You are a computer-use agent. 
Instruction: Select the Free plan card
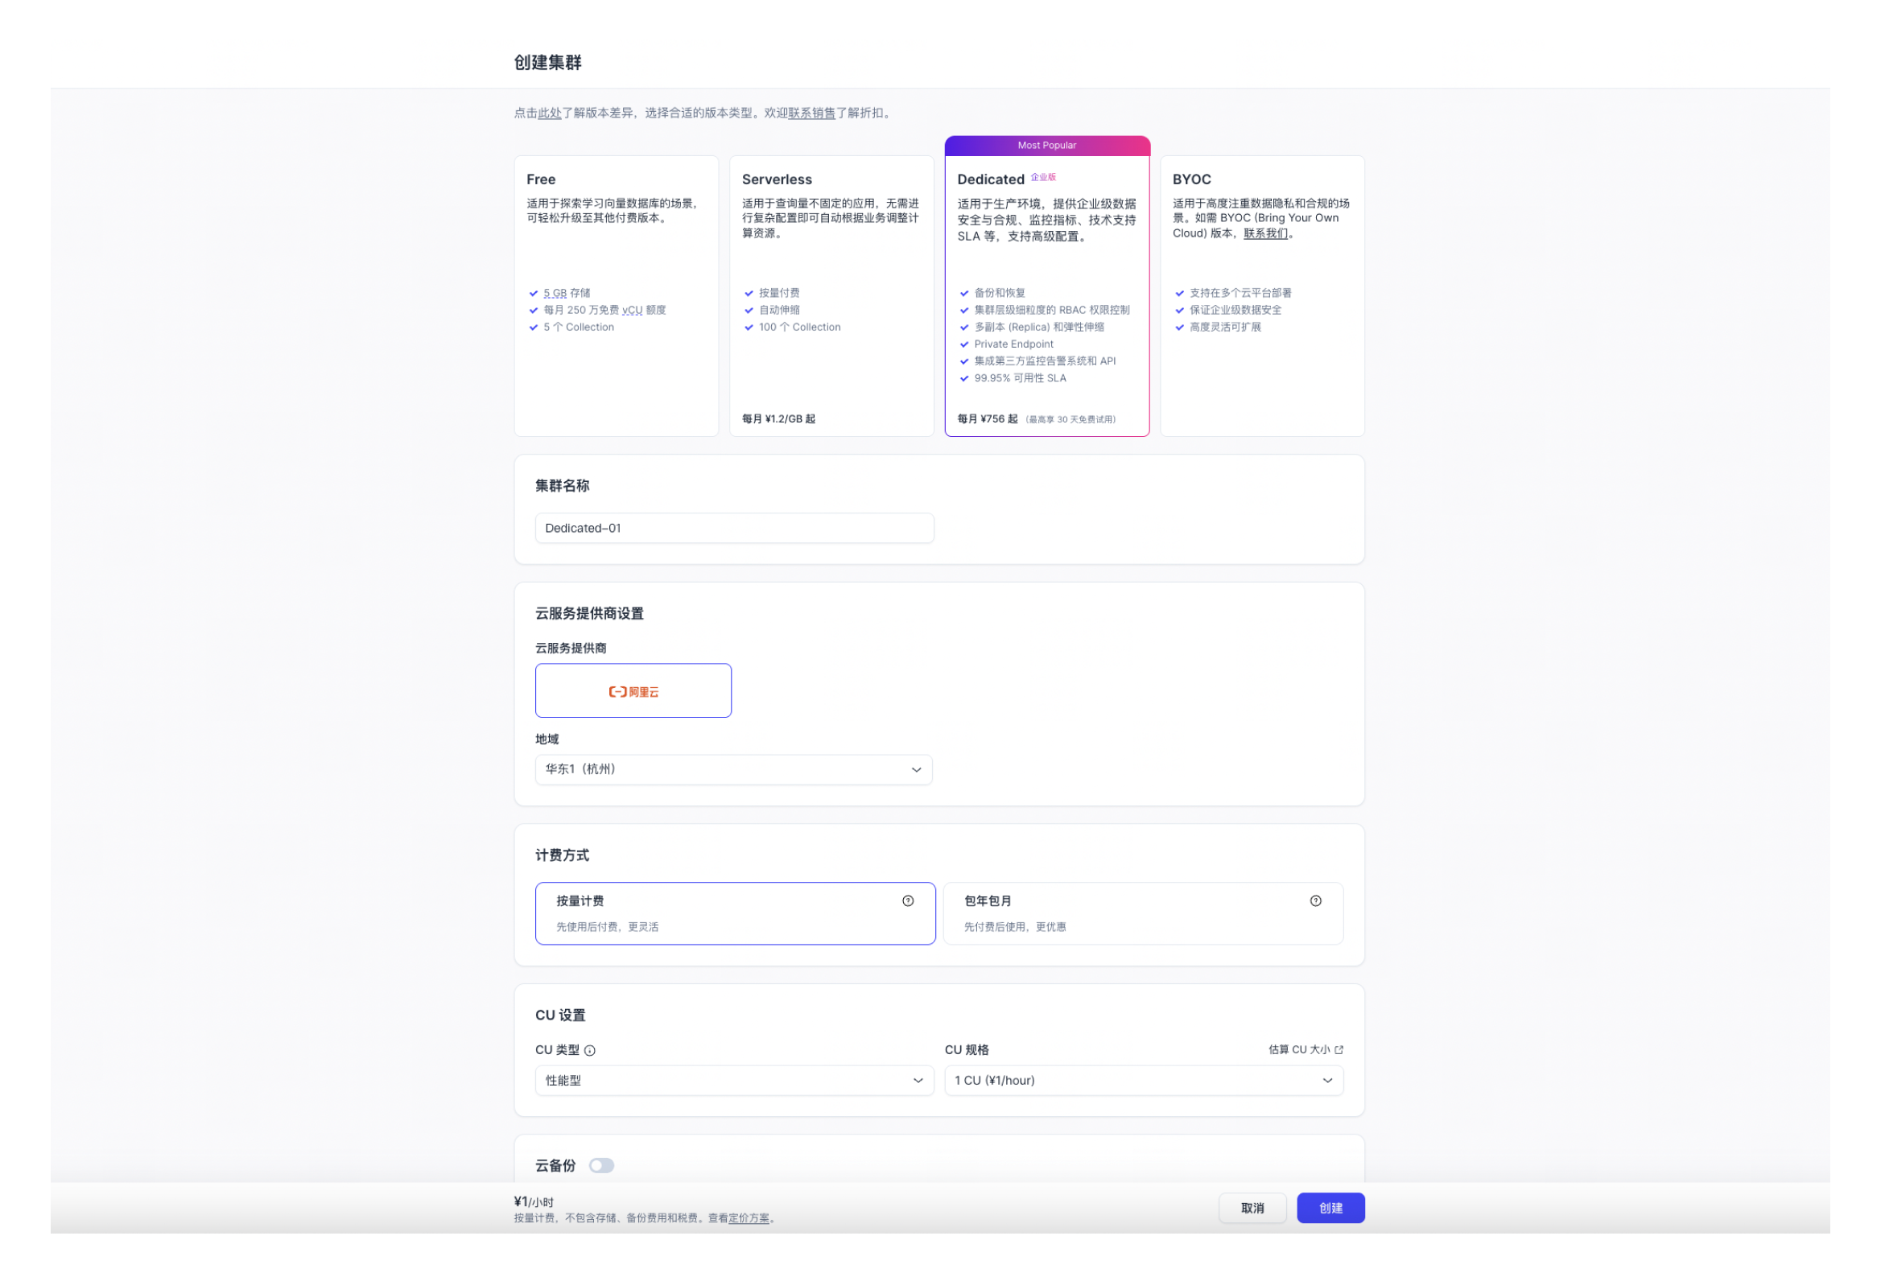(616, 296)
